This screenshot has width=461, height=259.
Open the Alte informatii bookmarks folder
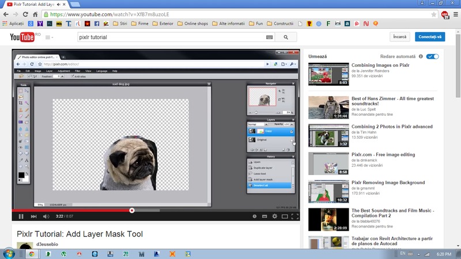point(228,24)
